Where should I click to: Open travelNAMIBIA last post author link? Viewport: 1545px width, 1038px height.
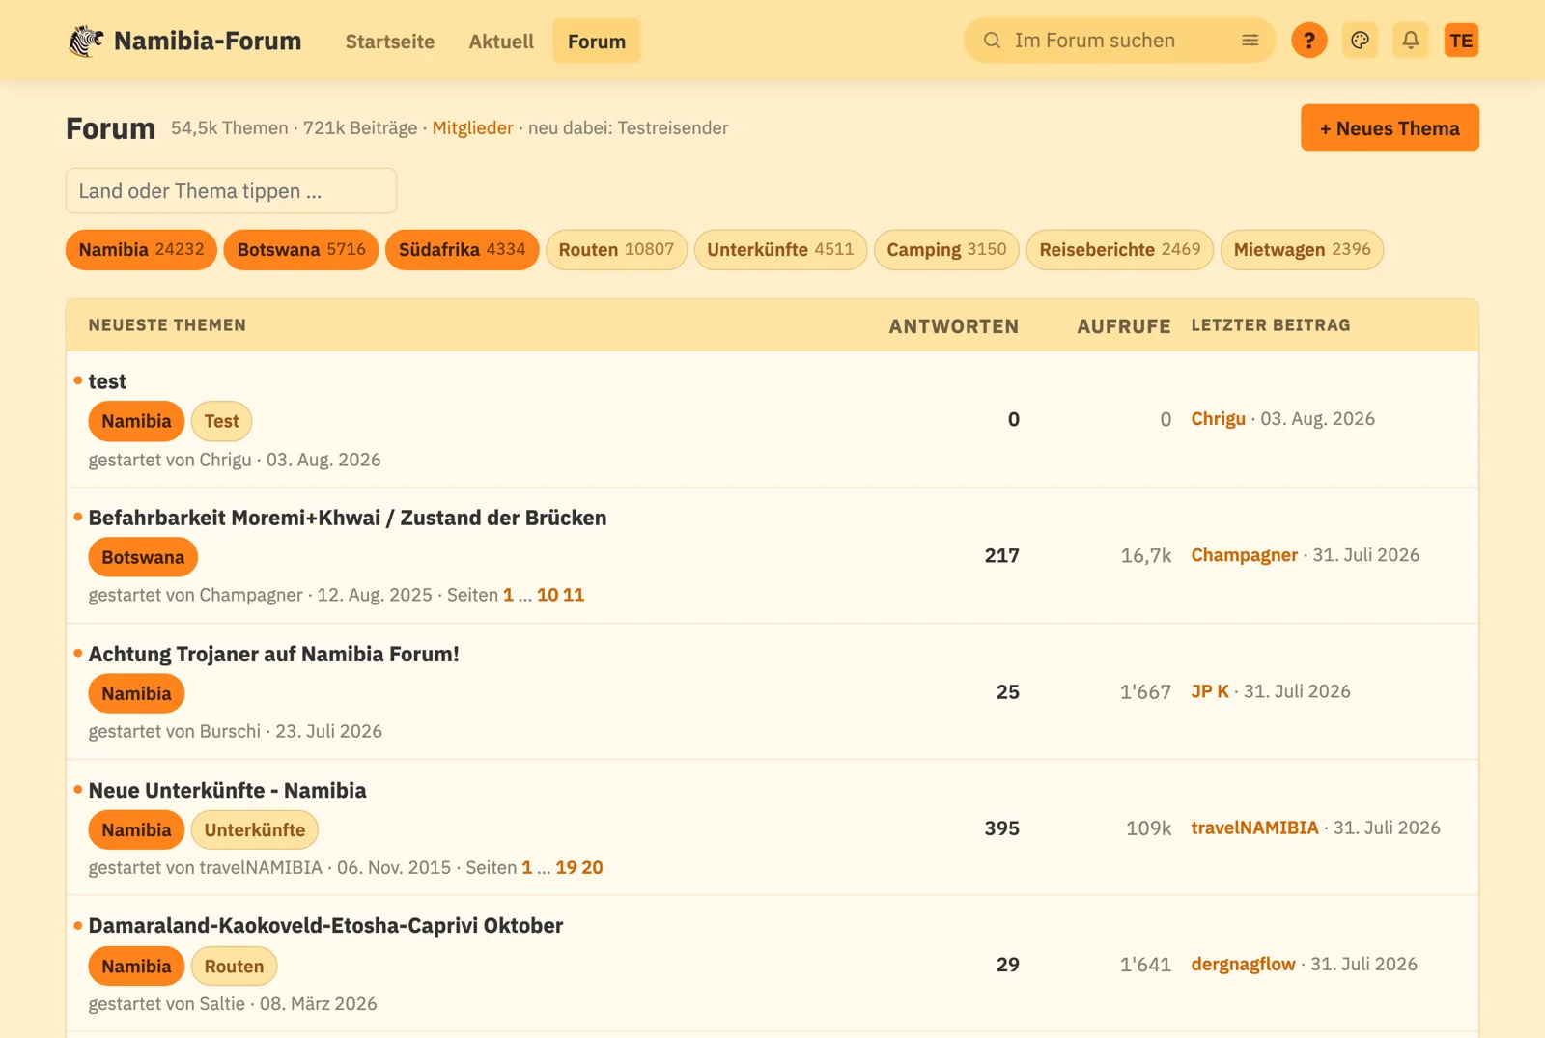point(1254,828)
